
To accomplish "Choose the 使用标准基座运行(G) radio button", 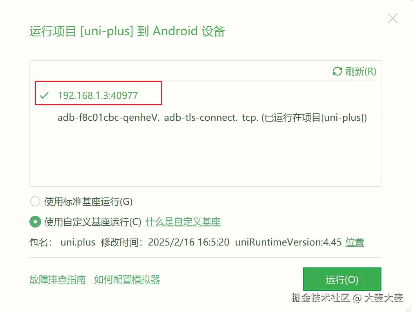I will click(x=35, y=201).
